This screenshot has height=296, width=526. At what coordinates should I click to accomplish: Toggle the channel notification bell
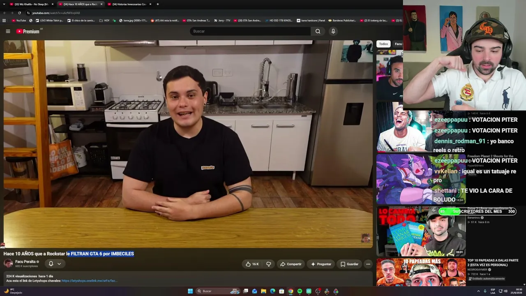(x=51, y=264)
